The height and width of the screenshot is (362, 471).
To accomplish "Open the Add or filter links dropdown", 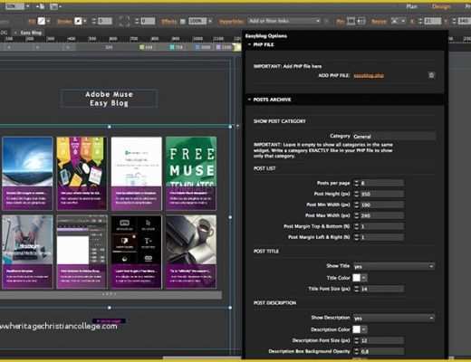I will click(284, 21).
